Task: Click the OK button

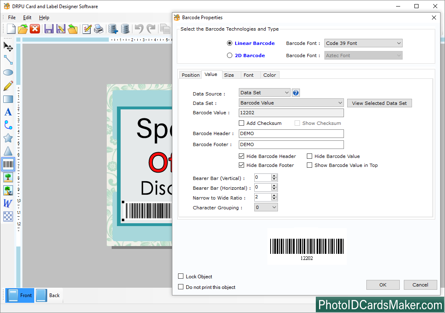Action: click(383, 285)
